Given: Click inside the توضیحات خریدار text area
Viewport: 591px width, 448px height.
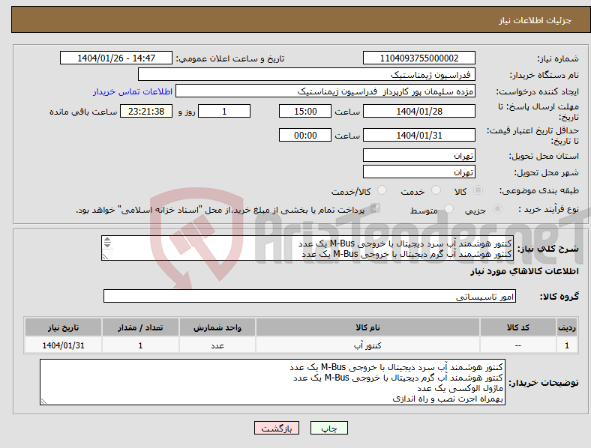Looking at the screenshot, I should [272, 382].
